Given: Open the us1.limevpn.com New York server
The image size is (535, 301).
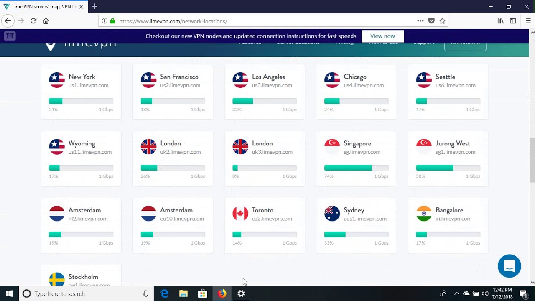Looking at the screenshot, I should pos(88,85).
